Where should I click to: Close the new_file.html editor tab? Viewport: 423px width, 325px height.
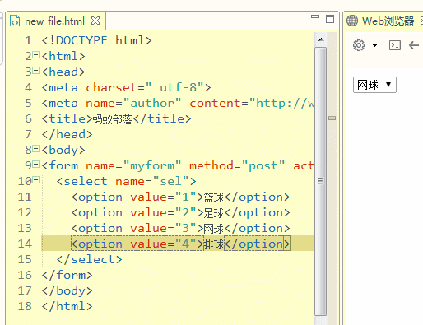coord(95,21)
